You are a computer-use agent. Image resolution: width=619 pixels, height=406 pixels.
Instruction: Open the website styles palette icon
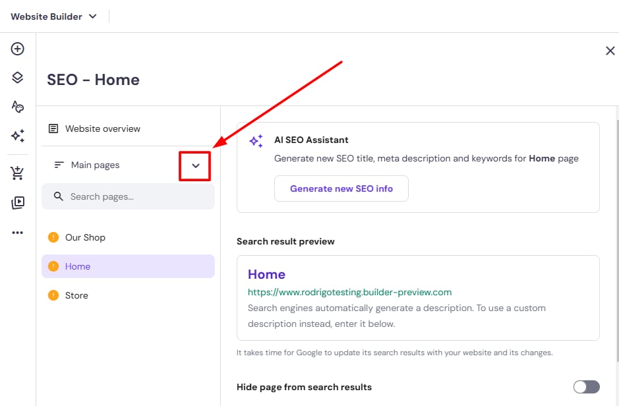[x=18, y=107]
